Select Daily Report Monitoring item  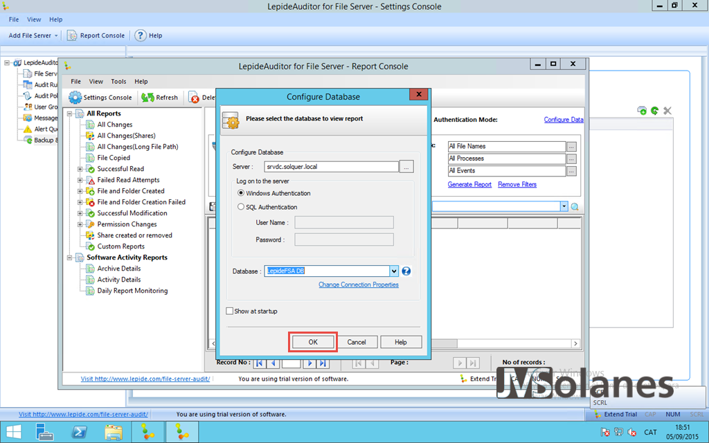pos(132,291)
